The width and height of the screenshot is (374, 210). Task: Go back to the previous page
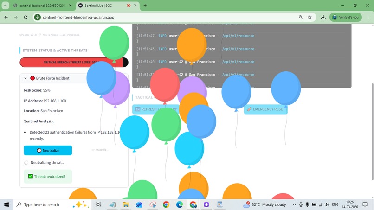point(6,17)
